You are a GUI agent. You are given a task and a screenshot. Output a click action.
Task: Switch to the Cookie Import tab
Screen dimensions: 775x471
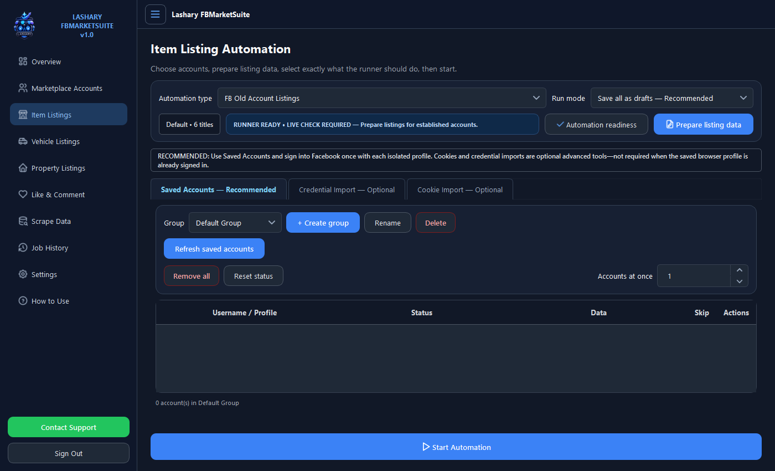[460, 190]
